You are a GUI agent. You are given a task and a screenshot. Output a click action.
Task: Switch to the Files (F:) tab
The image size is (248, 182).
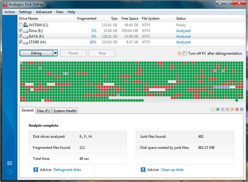tap(43, 111)
